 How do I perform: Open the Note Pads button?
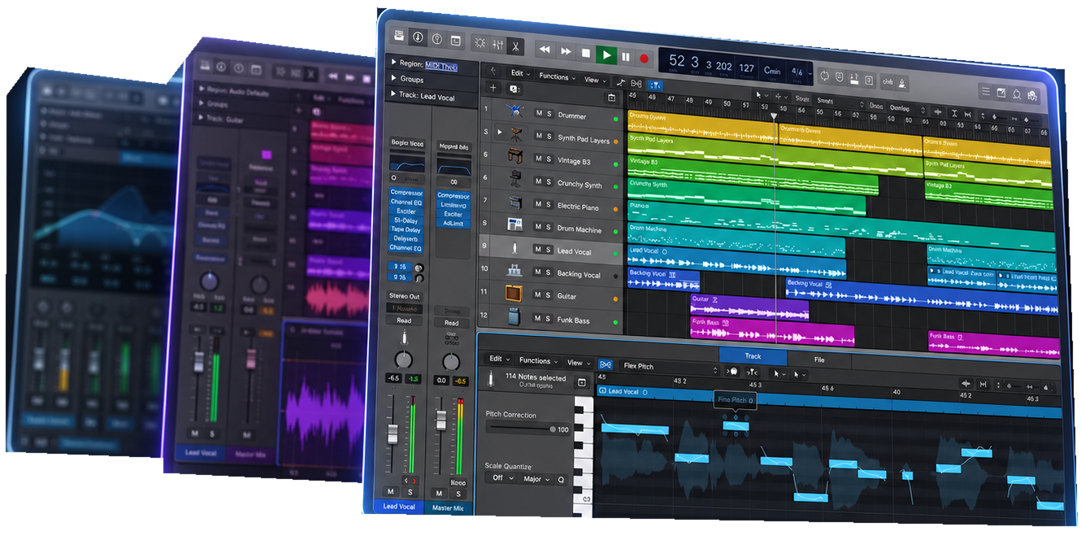coord(1001,94)
